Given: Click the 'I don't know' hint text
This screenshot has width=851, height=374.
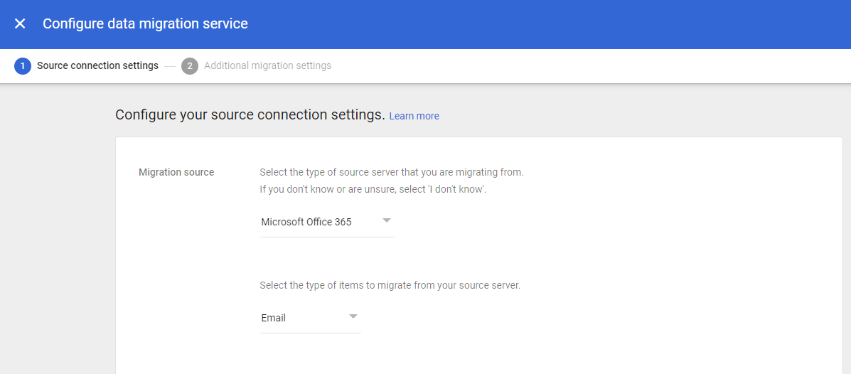Looking at the screenshot, I should click(x=373, y=191).
